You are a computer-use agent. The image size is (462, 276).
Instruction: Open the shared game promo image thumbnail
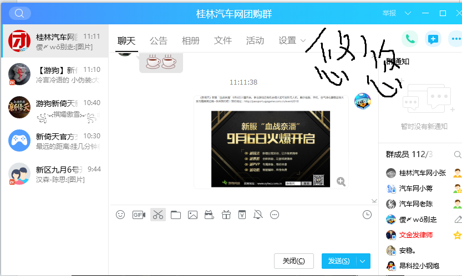coord(270,148)
